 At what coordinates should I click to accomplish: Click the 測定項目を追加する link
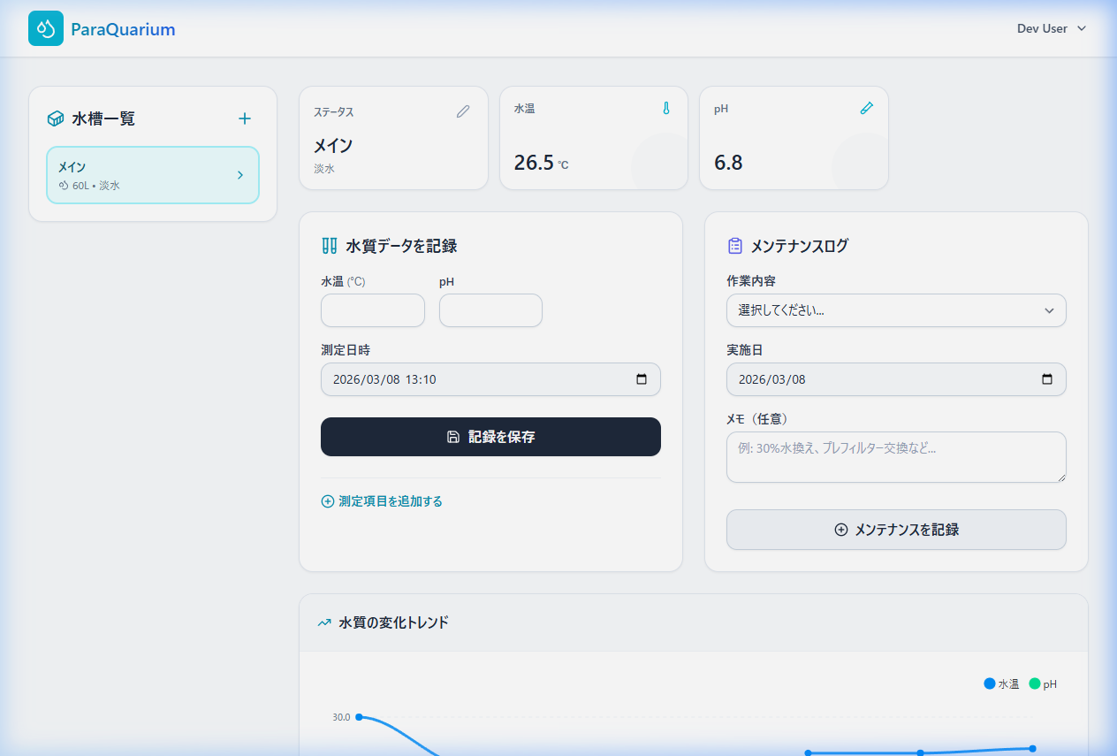coord(381,501)
